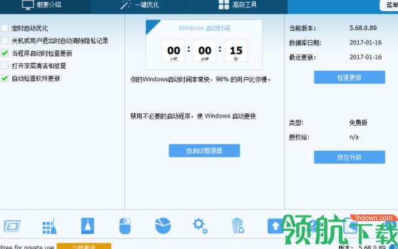Uncheck 自动检查软件更新

5,79
